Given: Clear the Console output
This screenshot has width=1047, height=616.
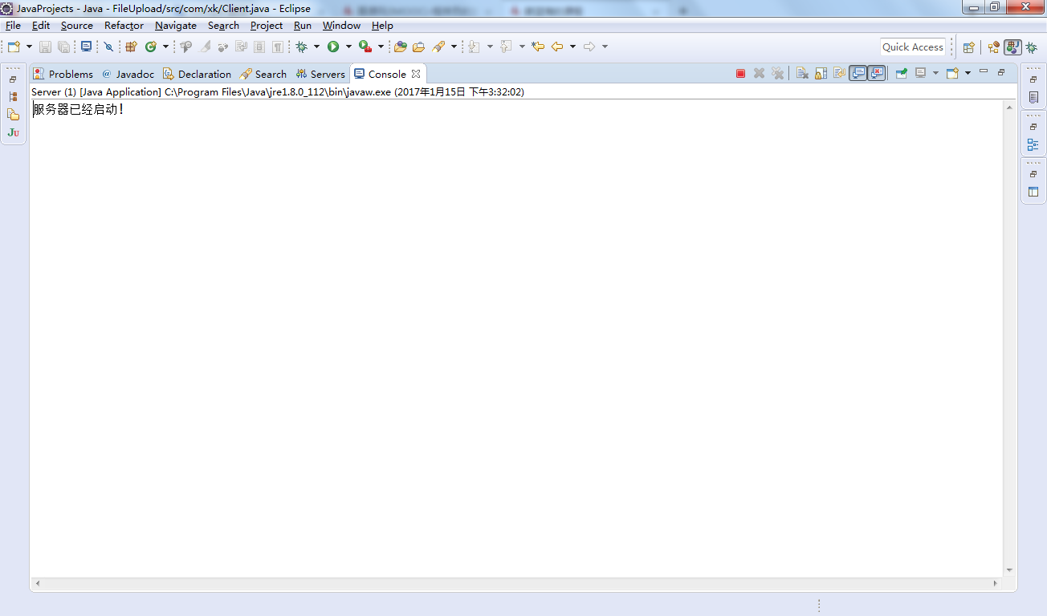Looking at the screenshot, I should point(802,74).
